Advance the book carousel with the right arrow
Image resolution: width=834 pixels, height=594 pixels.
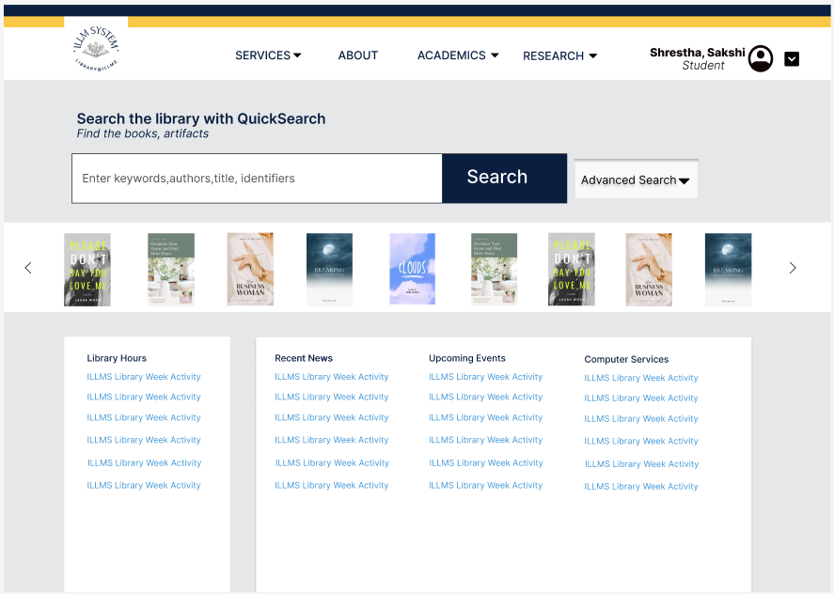click(792, 268)
